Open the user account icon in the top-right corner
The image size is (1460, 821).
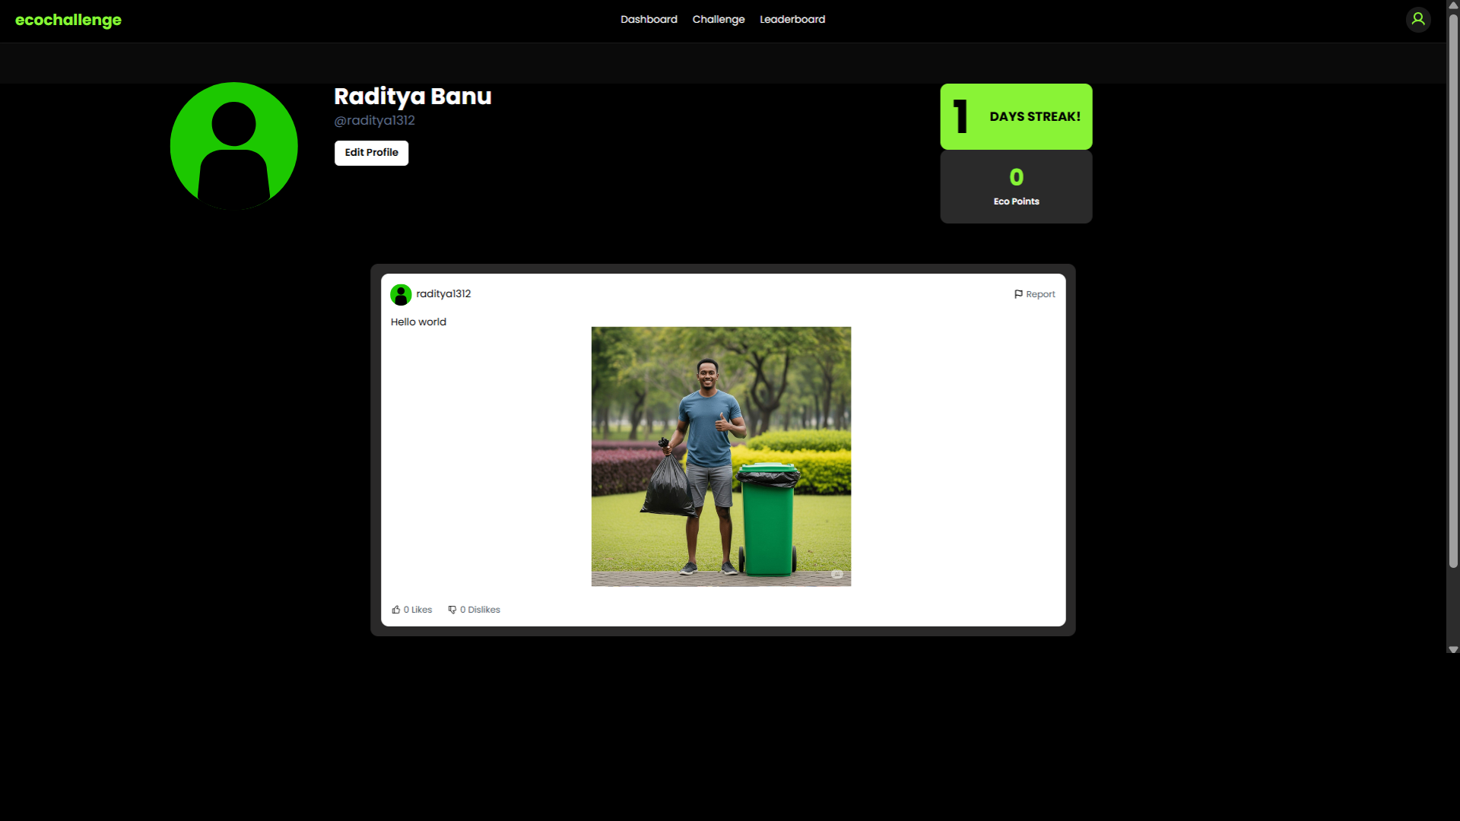1417,19
